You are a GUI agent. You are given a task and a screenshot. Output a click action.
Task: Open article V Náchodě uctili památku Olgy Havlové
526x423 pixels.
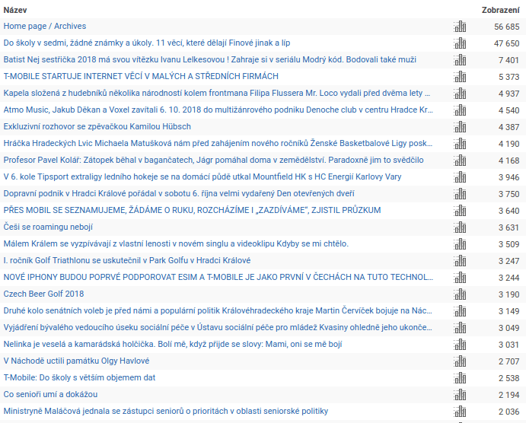[x=76, y=361]
